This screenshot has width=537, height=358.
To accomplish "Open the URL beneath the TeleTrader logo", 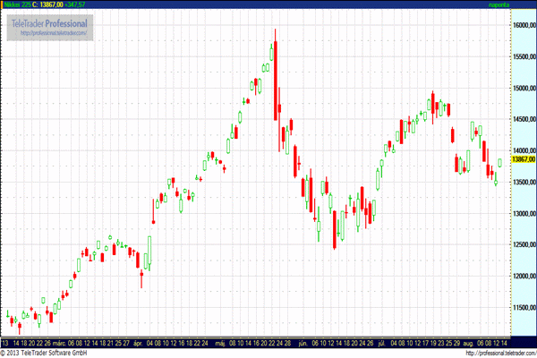I will pyautogui.click(x=55, y=33).
